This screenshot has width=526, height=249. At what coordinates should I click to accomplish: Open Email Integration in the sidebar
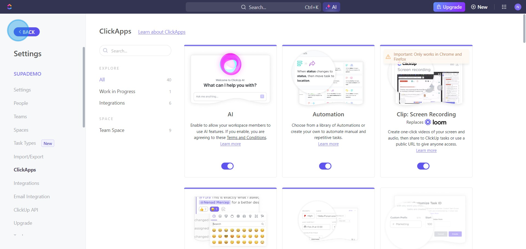click(32, 197)
